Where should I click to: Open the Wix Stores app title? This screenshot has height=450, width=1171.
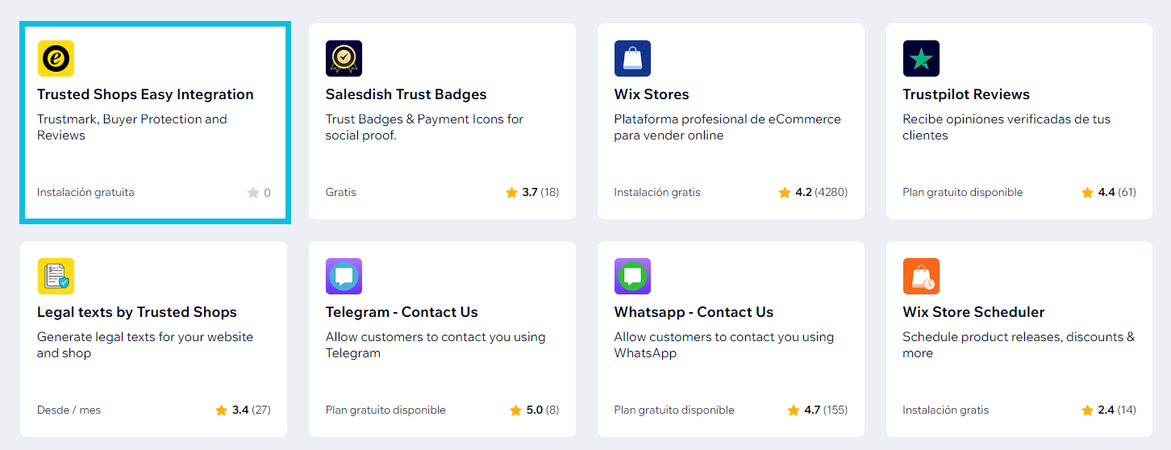[x=652, y=94]
